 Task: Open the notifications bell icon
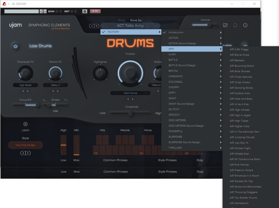[235, 25]
